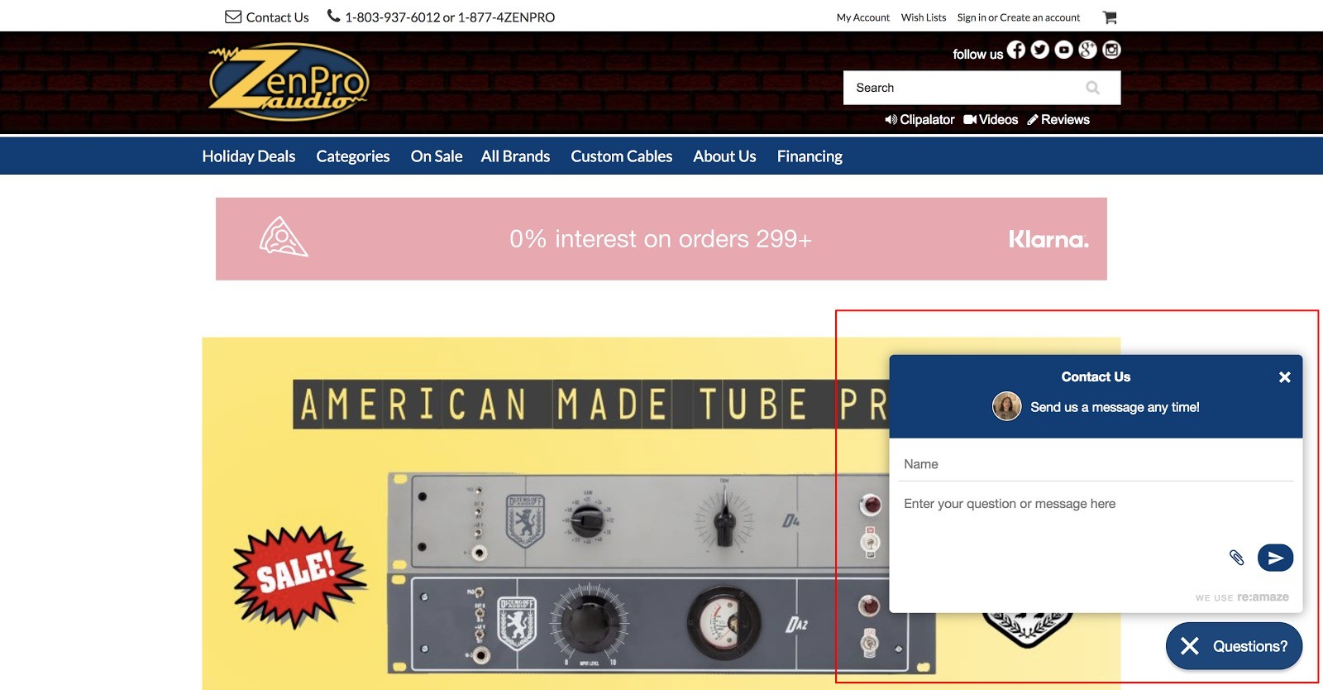This screenshot has width=1323, height=690.
Task: Visit the ZenPro Facebook page icon
Action: [x=1016, y=50]
